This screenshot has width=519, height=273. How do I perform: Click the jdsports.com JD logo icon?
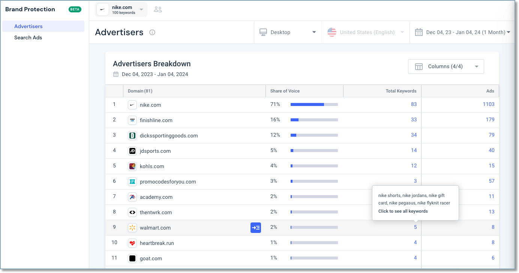(x=132, y=151)
